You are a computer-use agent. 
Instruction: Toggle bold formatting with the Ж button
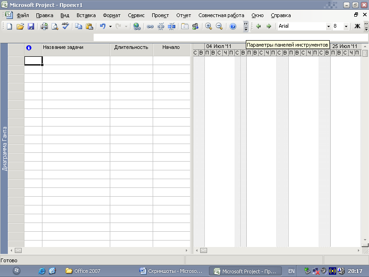(x=357, y=26)
